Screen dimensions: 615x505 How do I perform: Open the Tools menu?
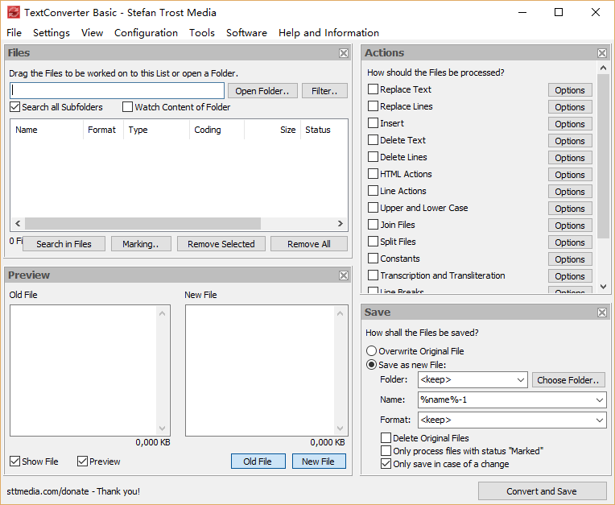[x=202, y=32]
